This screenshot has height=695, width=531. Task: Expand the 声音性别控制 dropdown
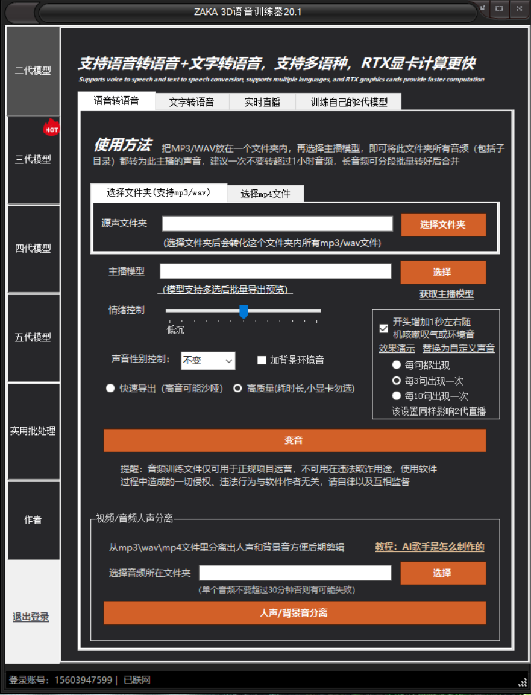pos(208,361)
